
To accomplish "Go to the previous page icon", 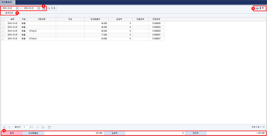I will click(x=9, y=127).
